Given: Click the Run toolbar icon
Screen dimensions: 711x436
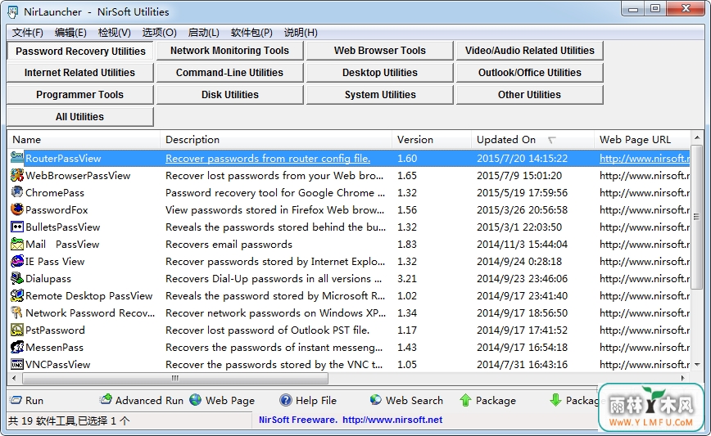Looking at the screenshot, I should point(16,400).
